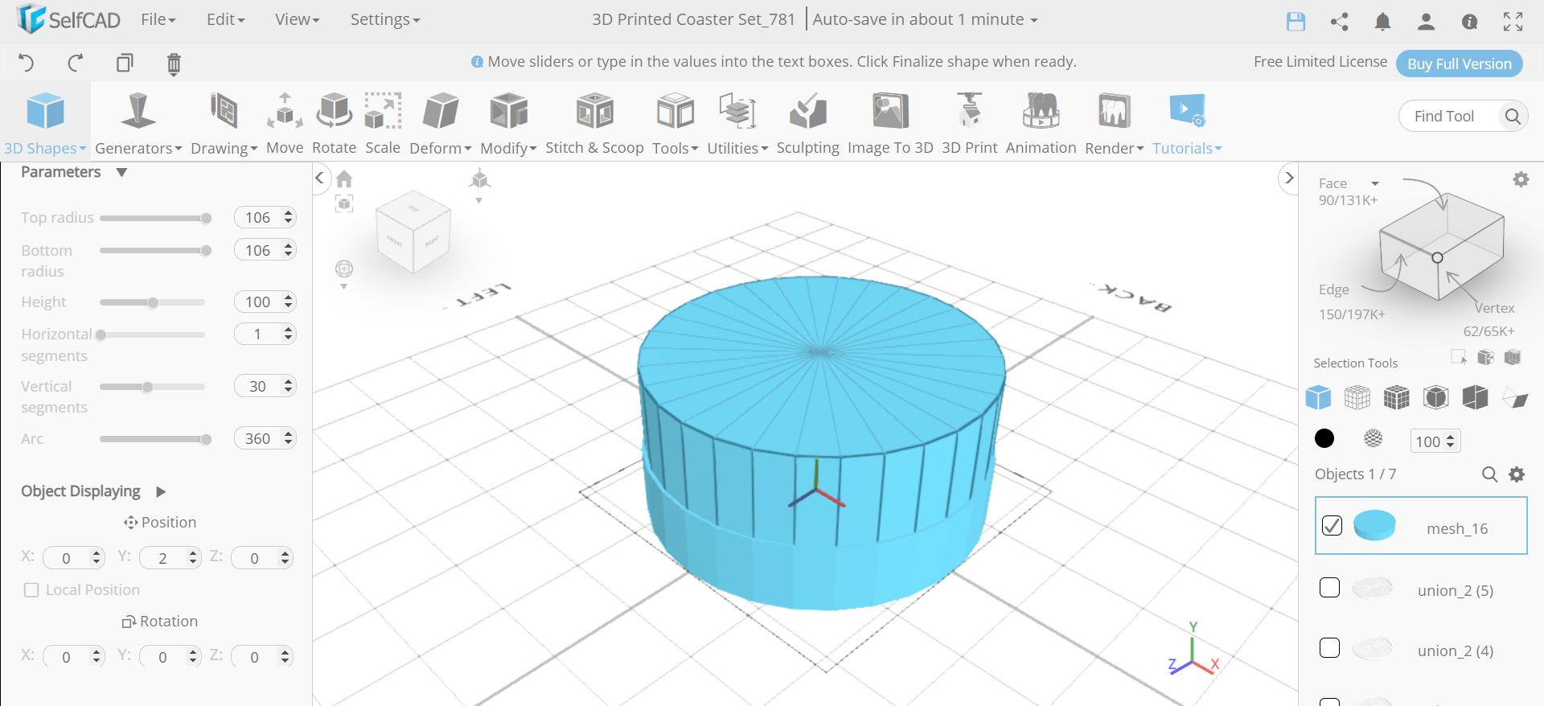Open the File menu

tap(158, 19)
